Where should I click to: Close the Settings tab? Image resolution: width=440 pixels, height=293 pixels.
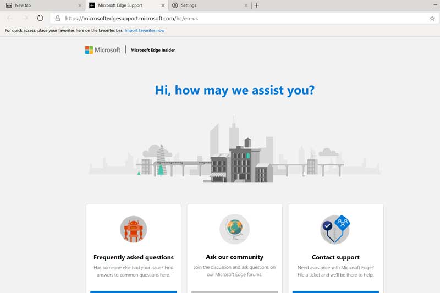(246, 5)
